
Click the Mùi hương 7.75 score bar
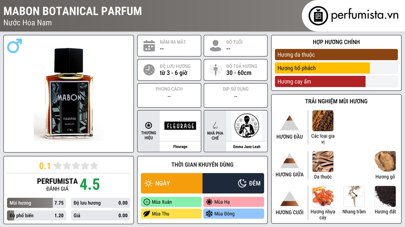tap(36, 203)
